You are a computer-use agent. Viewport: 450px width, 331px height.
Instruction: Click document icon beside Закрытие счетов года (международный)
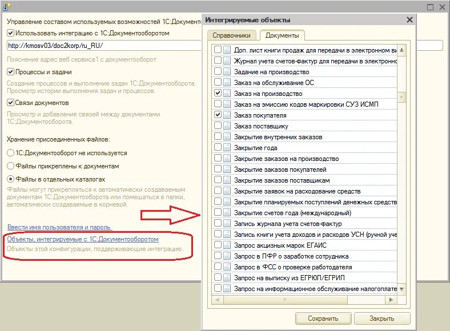pos(227,212)
